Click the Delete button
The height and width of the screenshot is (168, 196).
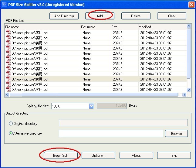[136, 16]
